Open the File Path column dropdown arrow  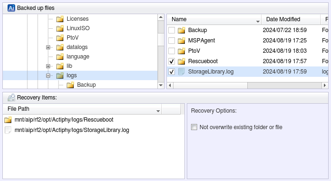click(158, 111)
